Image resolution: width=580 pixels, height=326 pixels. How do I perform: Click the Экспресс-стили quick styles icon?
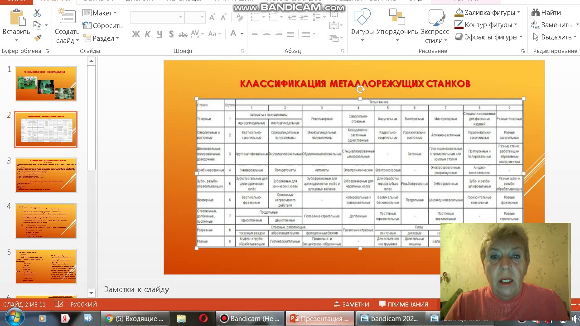point(436,25)
